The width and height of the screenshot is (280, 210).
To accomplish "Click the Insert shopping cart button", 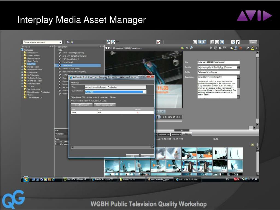I will (105, 105).
